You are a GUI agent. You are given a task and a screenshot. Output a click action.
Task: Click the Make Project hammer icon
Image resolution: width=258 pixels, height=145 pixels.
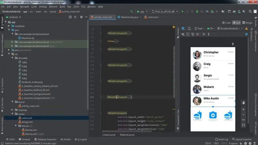pyautogui.click(x=131, y=11)
